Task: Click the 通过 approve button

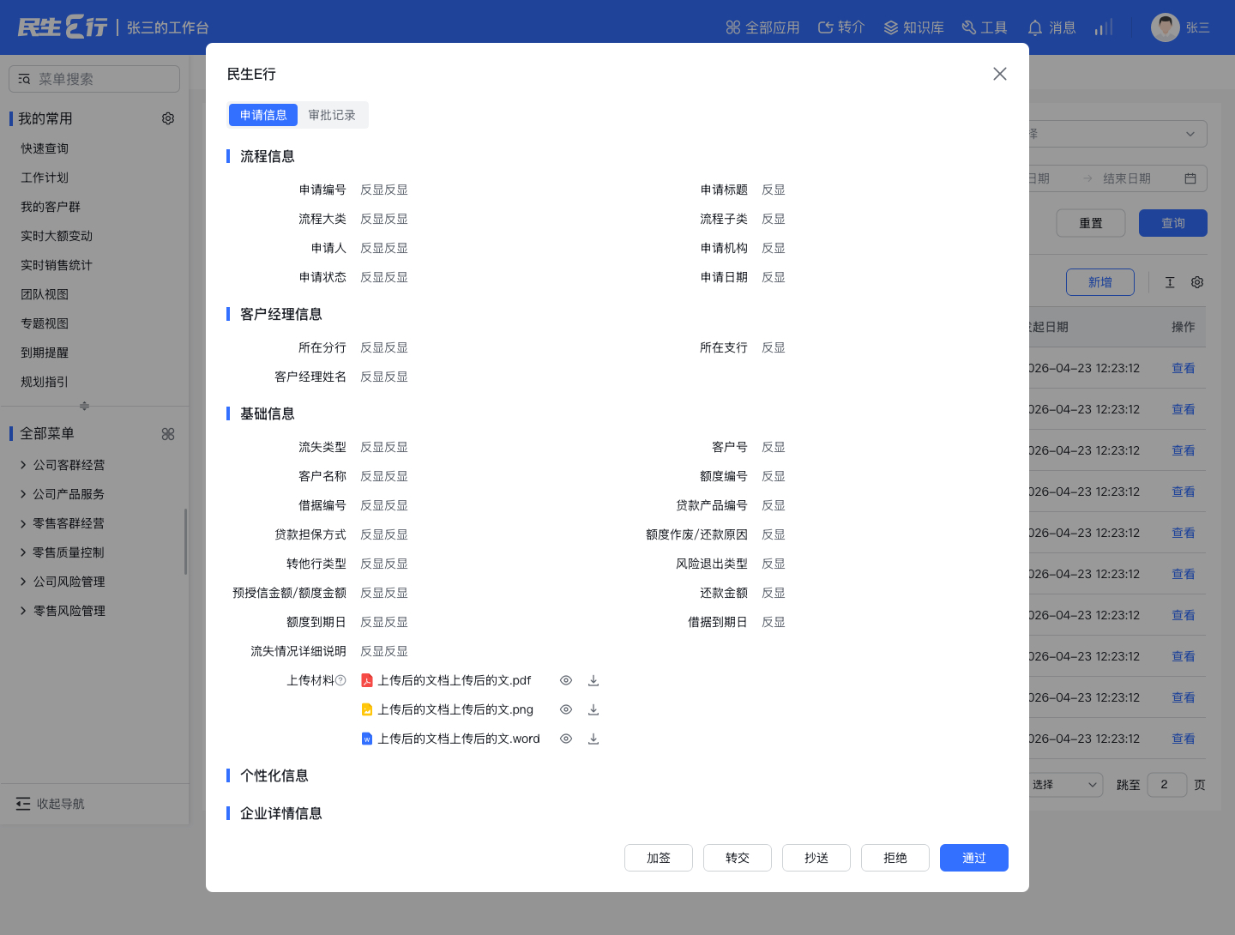Action: 974,858
